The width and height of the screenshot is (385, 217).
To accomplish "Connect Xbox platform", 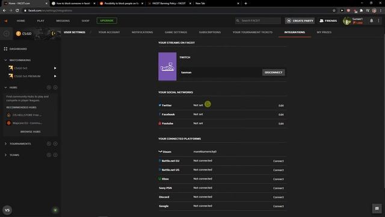I will coord(279,180).
